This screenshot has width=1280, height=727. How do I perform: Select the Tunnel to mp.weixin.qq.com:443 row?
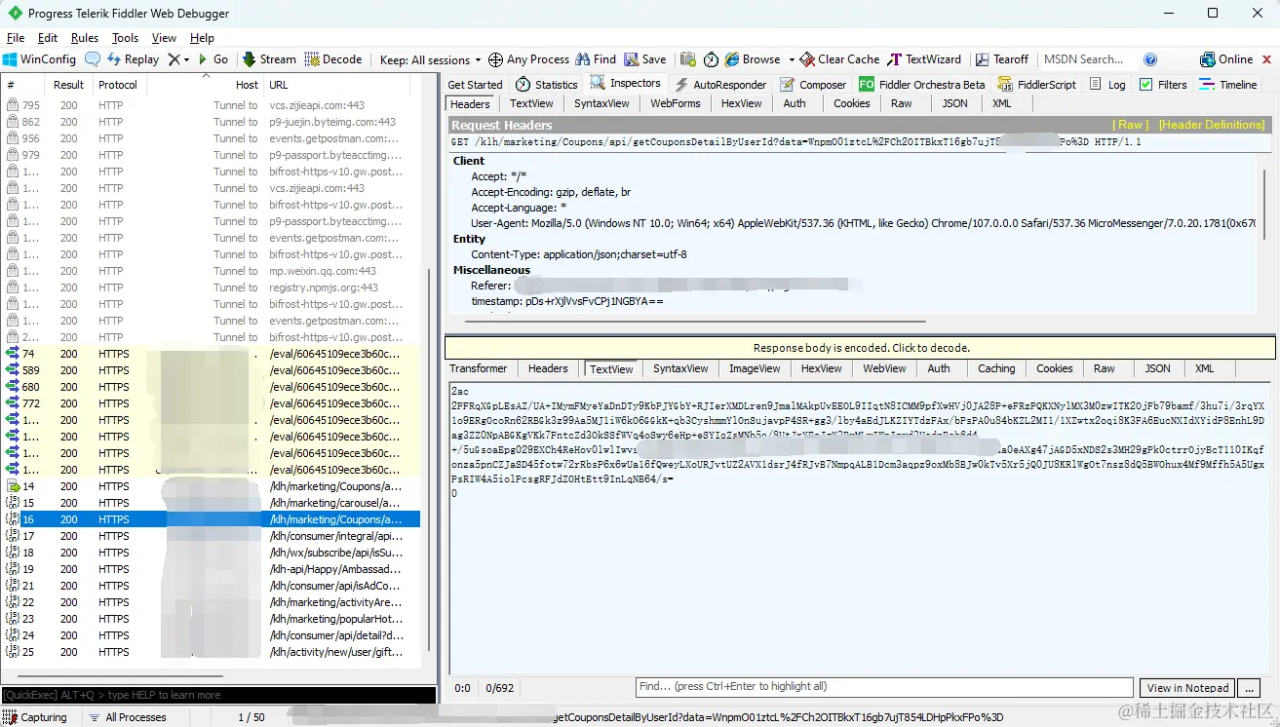[x=211, y=271]
